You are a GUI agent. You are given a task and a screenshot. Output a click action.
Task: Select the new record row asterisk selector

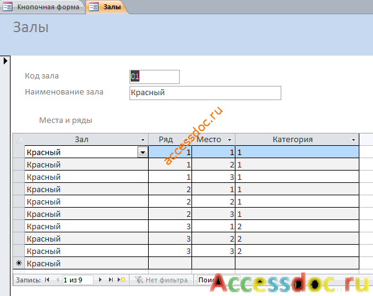pyautogui.click(x=19, y=263)
